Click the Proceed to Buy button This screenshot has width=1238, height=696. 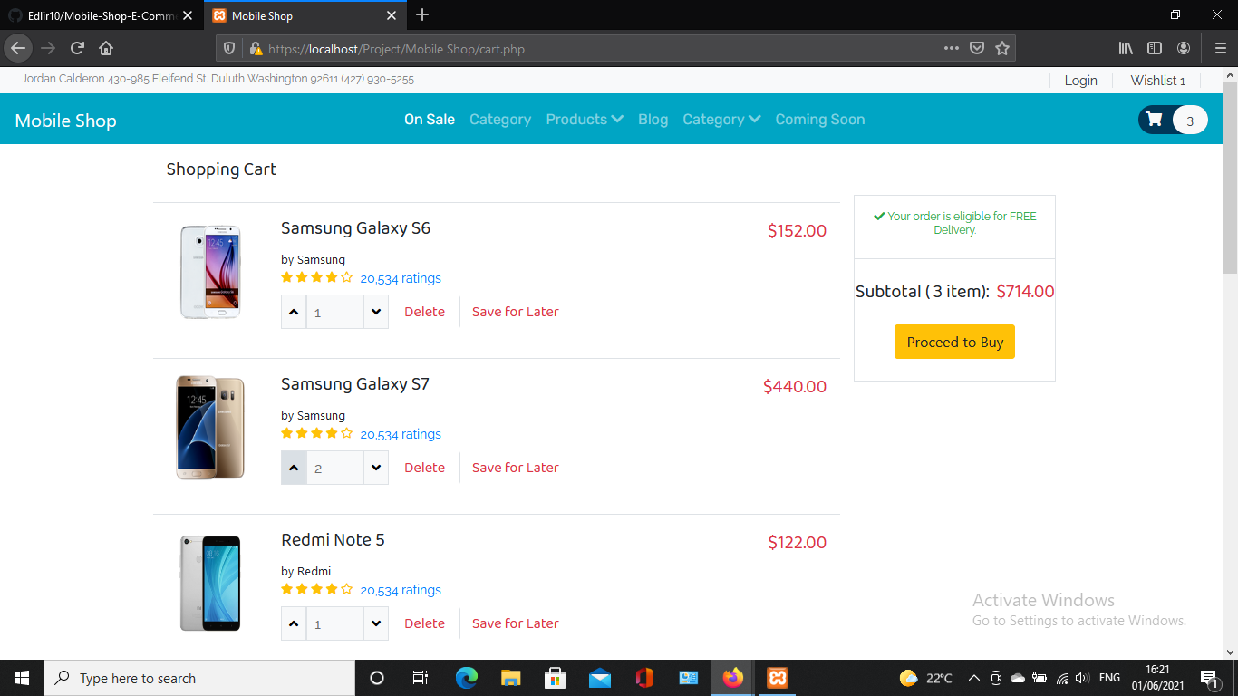click(x=954, y=342)
